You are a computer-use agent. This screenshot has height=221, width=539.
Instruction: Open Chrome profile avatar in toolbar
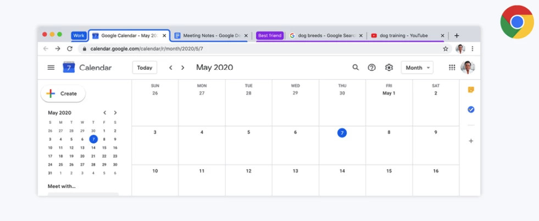tap(460, 49)
